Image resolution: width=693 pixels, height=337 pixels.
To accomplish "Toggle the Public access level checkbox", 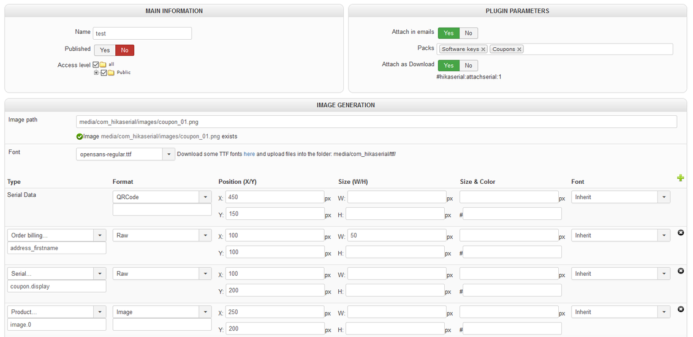I will 104,73.
